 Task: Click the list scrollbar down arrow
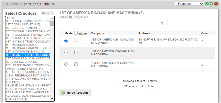52,99
